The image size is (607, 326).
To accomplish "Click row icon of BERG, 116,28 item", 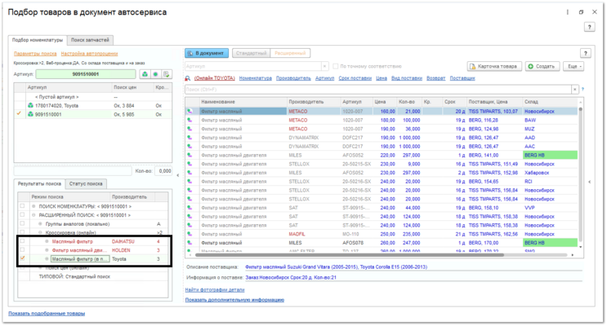I will click(190, 120).
